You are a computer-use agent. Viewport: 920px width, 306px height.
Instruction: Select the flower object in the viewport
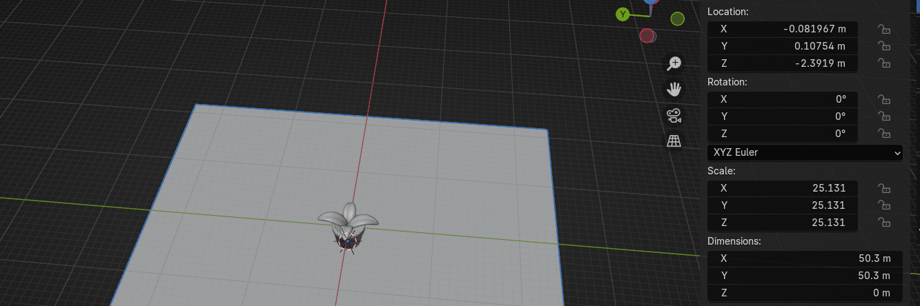[349, 221]
